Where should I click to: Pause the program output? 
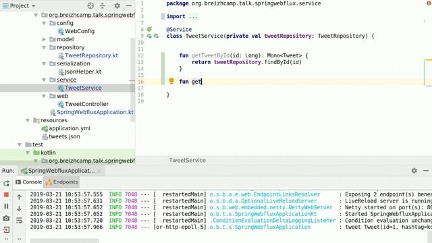6,206
